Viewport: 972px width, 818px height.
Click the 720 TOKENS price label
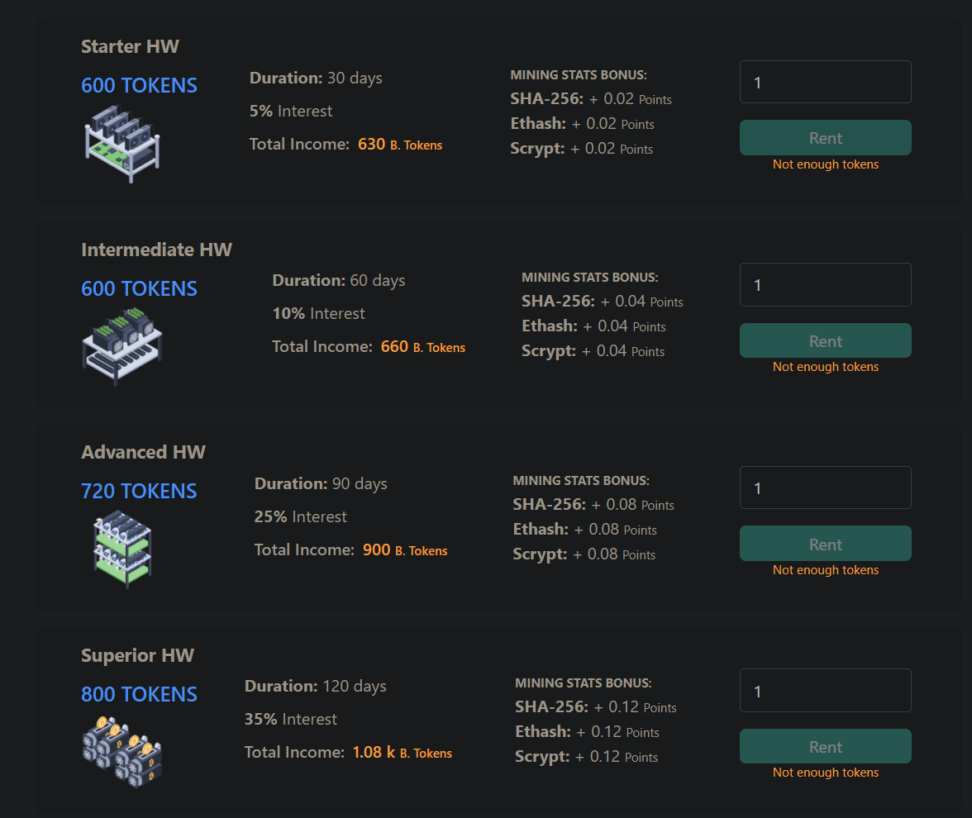click(139, 492)
